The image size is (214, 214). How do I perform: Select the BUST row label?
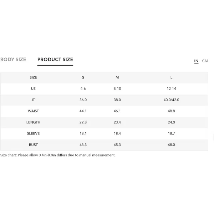click(33, 145)
